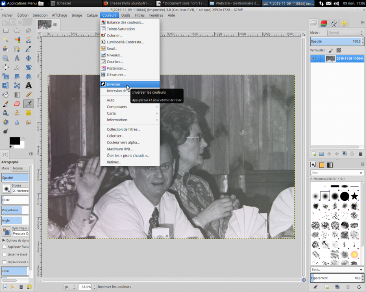Click the black foreground color swatch
Screen dimensions: 366x292
pos(15,141)
